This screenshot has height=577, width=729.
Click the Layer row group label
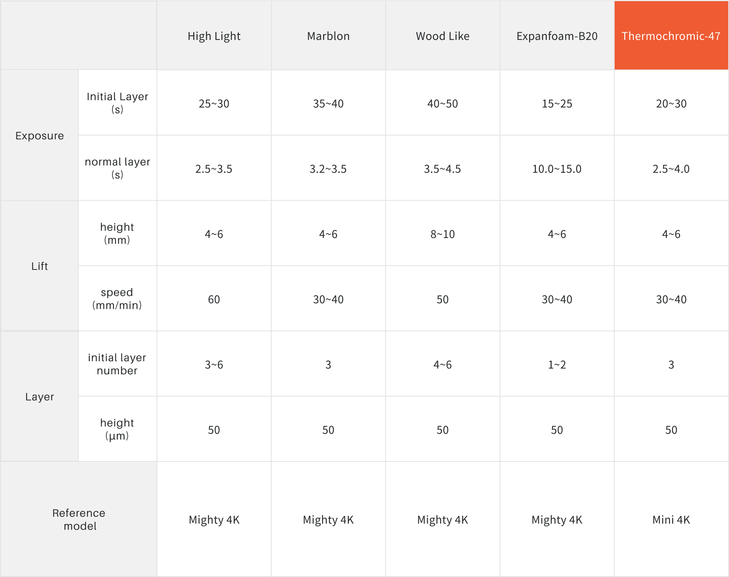tap(40, 397)
